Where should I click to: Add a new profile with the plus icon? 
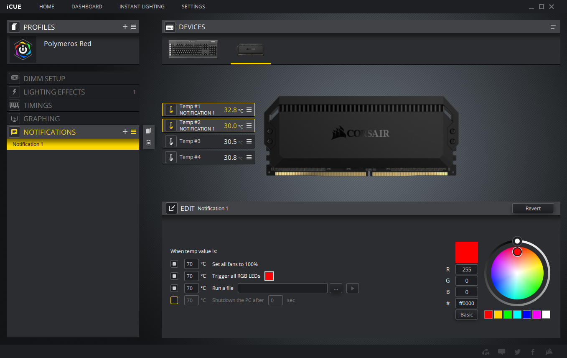125,27
